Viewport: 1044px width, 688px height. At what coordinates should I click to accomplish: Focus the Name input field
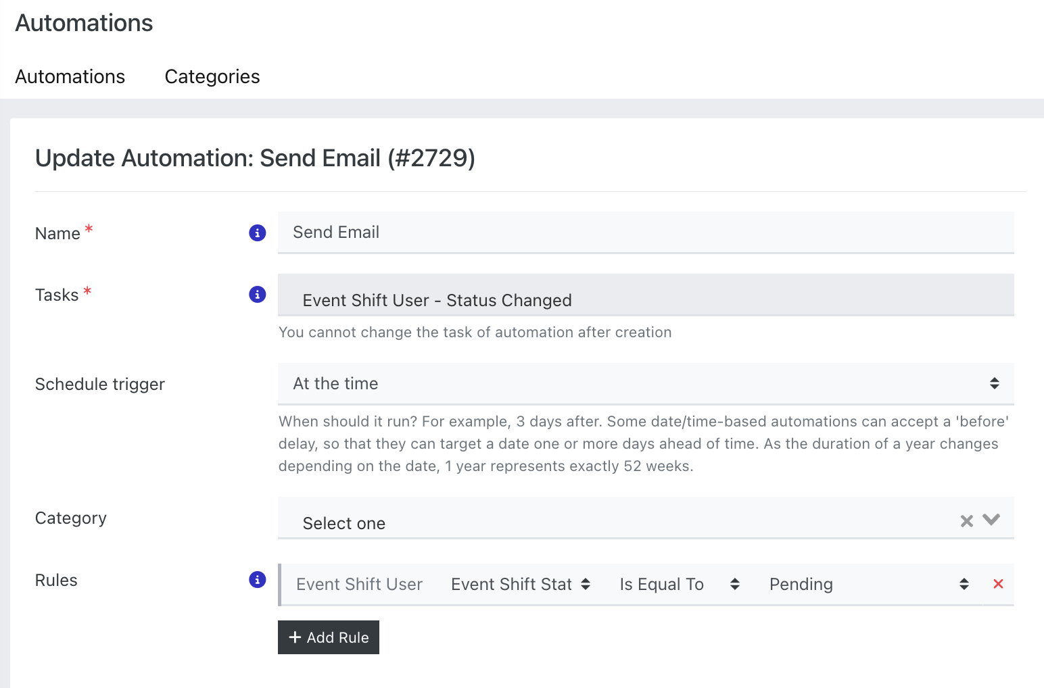pyautogui.click(x=645, y=232)
